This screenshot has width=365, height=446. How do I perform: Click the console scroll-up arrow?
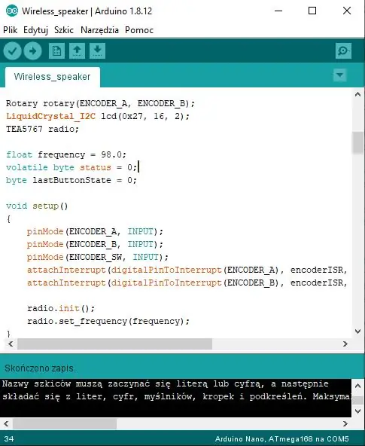[358, 386]
